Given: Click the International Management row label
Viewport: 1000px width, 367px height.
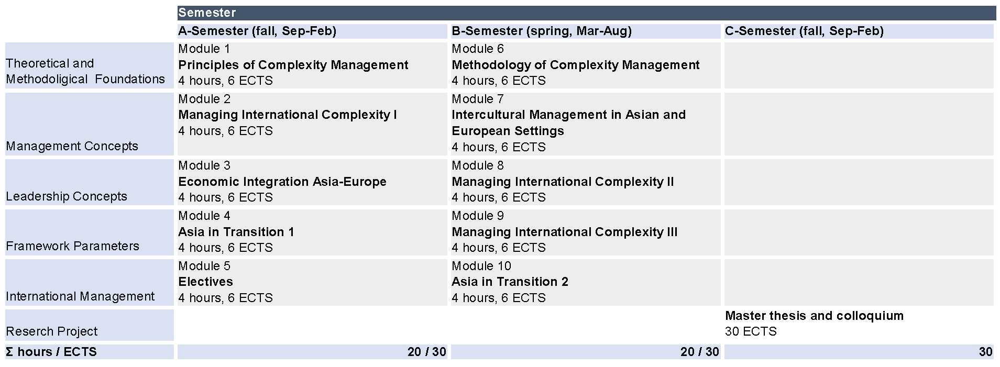Looking at the screenshot, I should tap(90, 283).
